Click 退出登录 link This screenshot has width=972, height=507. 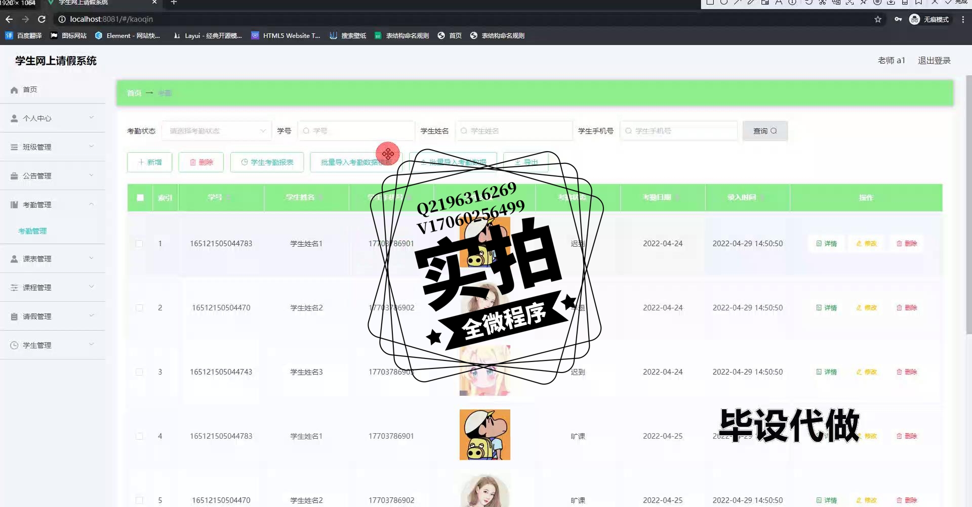[x=934, y=61]
